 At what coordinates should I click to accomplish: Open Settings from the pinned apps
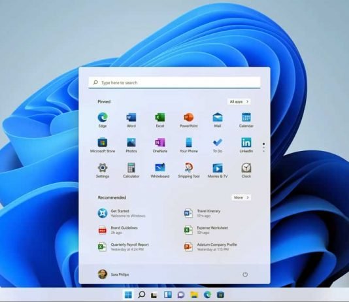click(x=103, y=170)
